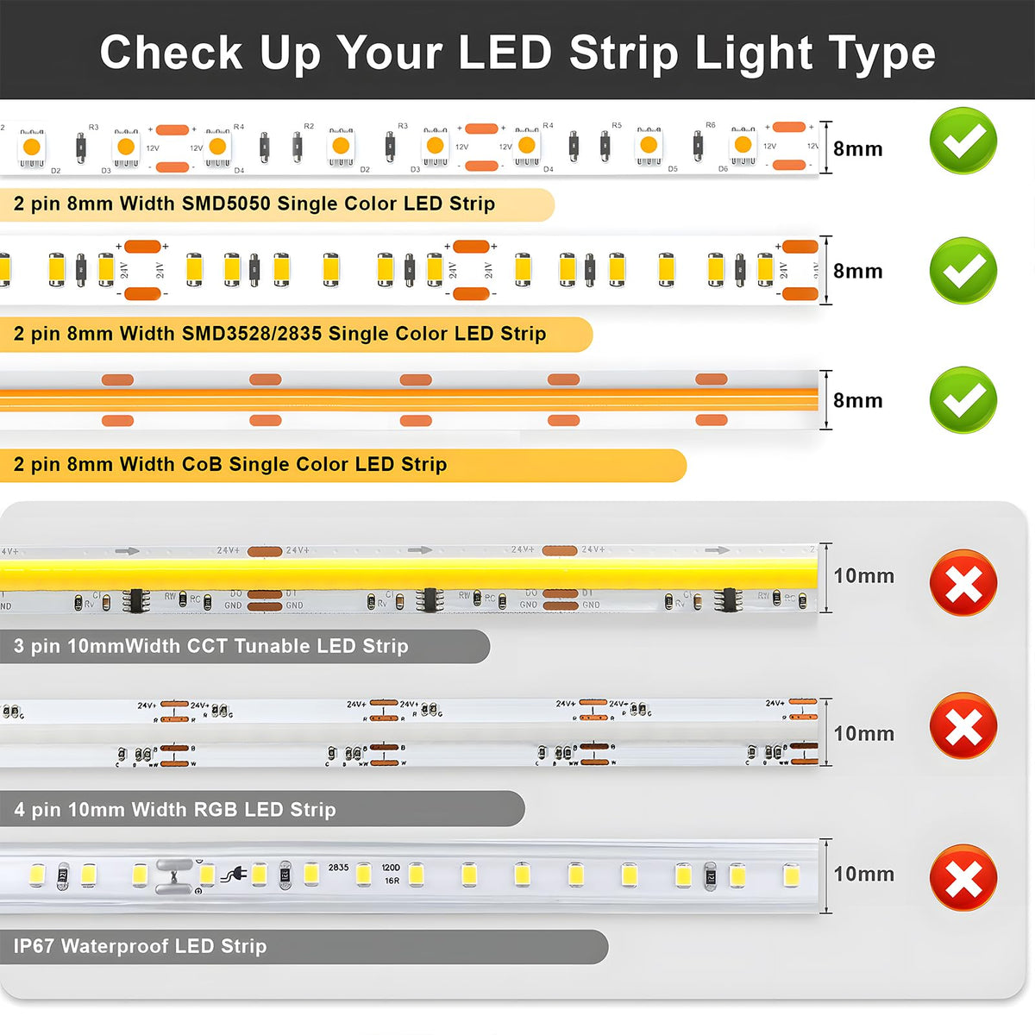This screenshot has width=1035, height=1035.
Task: Click the Check Up Your LED Strip title
Action: point(517,53)
